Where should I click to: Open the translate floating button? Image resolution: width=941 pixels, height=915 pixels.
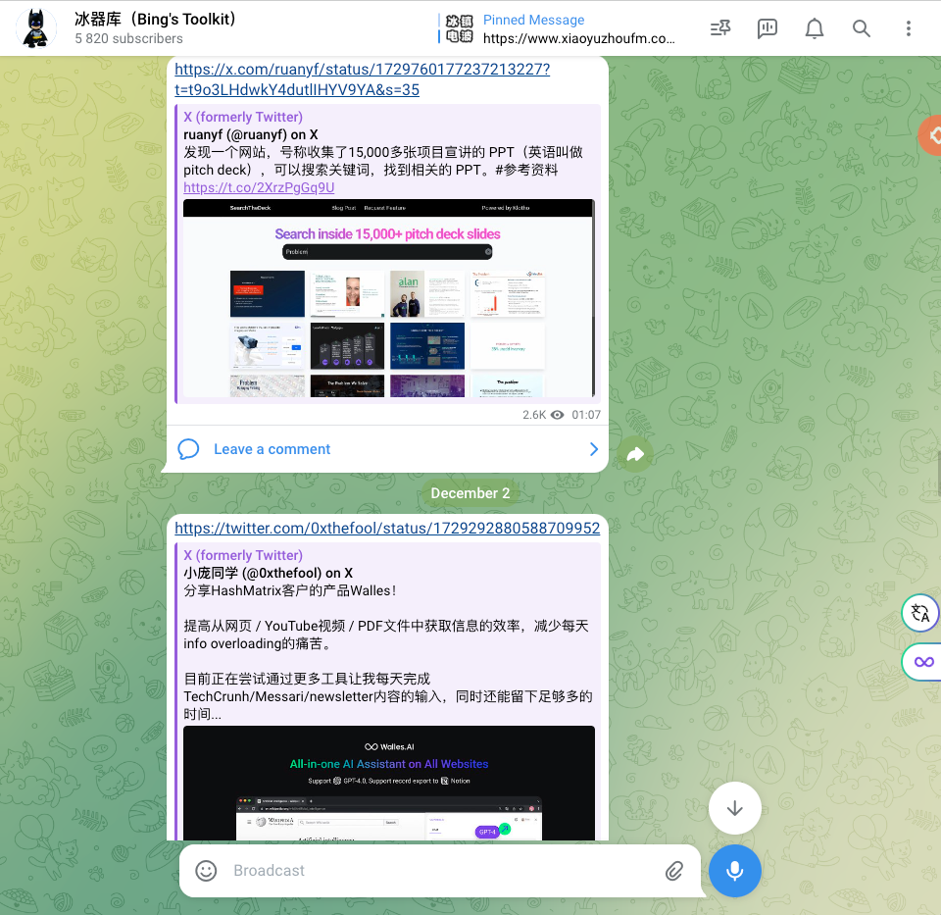pyautogui.click(x=919, y=612)
